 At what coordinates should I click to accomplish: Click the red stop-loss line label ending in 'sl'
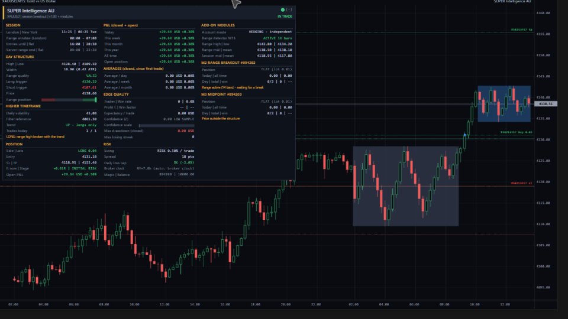click(521, 183)
